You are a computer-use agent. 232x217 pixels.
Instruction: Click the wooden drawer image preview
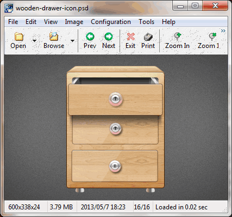click(x=116, y=128)
